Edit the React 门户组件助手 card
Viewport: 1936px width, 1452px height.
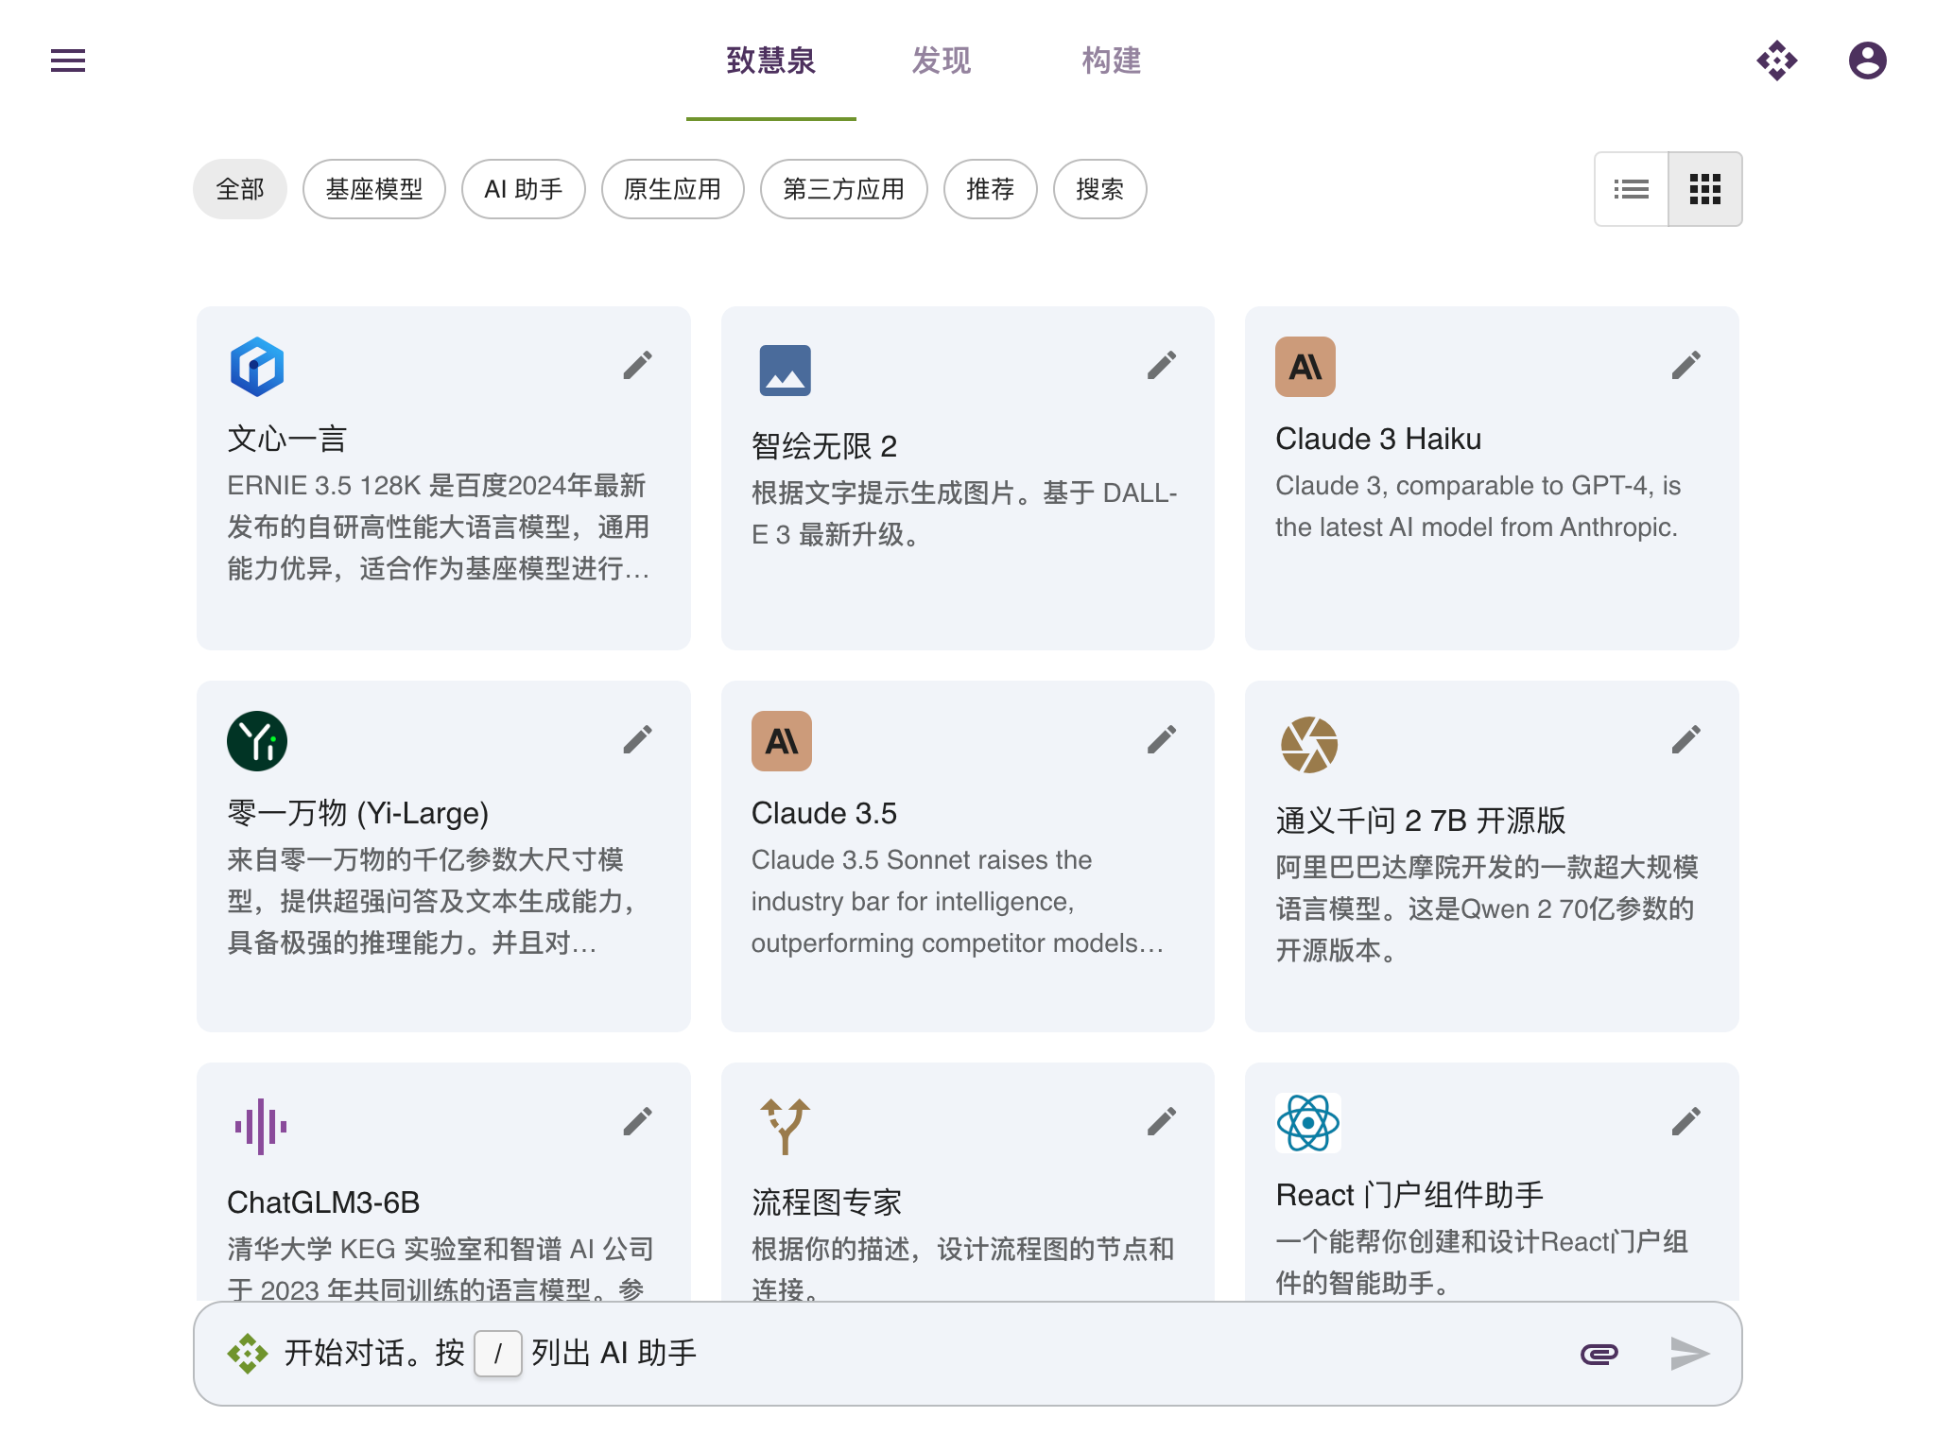1686,1121
